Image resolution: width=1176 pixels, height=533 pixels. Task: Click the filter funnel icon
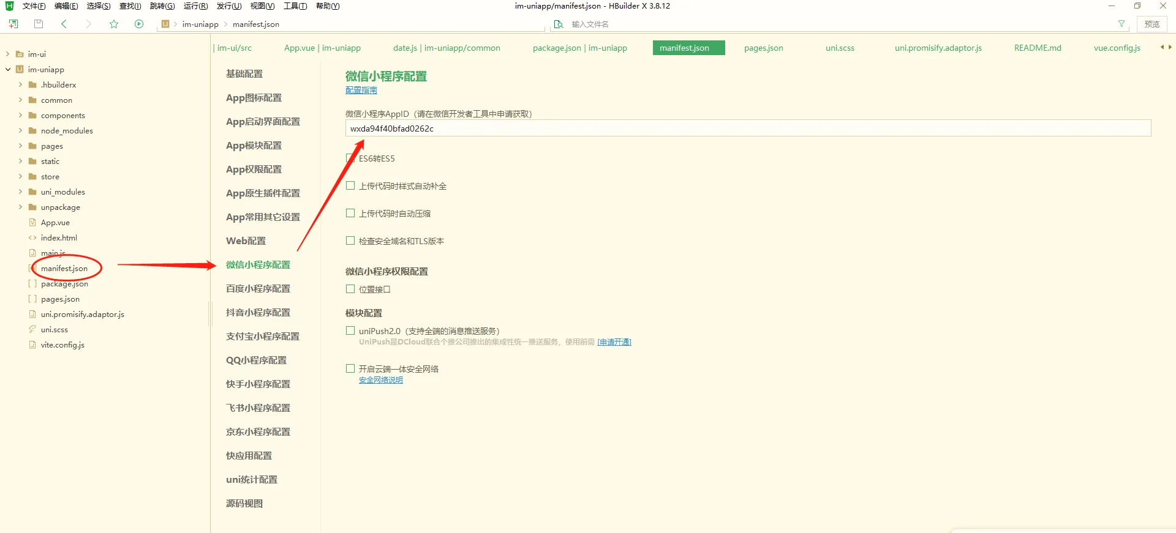(x=1121, y=24)
